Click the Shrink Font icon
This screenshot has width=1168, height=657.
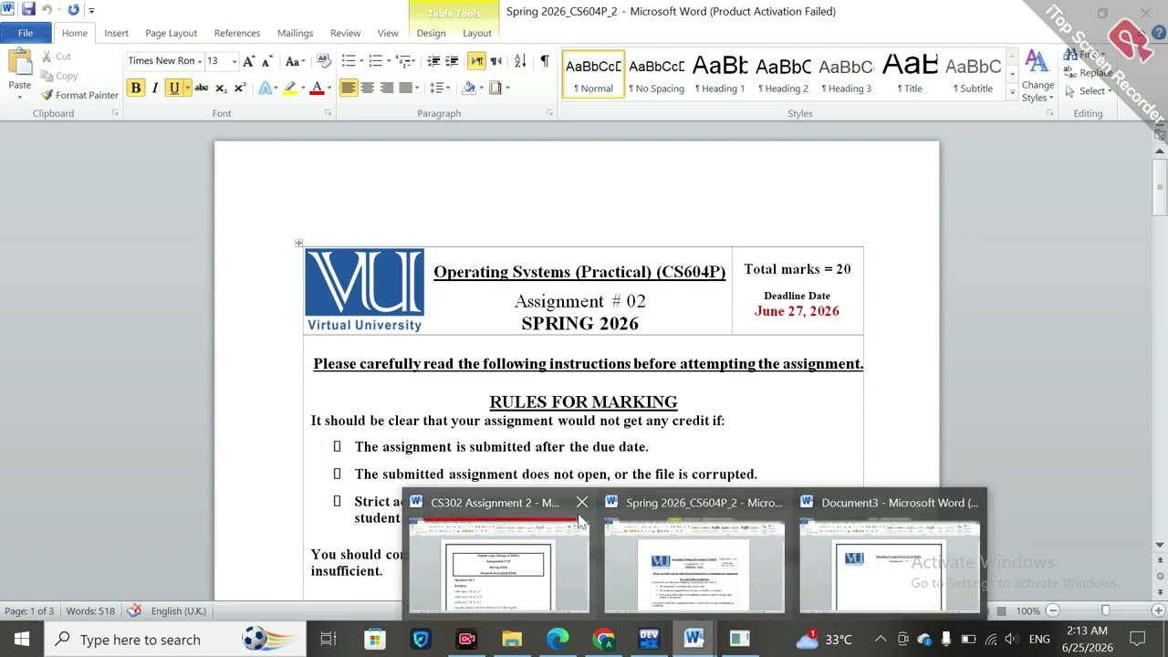click(x=266, y=61)
